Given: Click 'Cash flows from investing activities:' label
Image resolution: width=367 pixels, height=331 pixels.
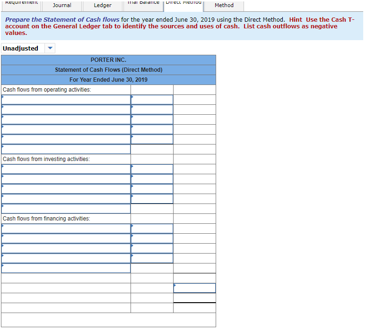Looking at the screenshot, I should (46, 159).
